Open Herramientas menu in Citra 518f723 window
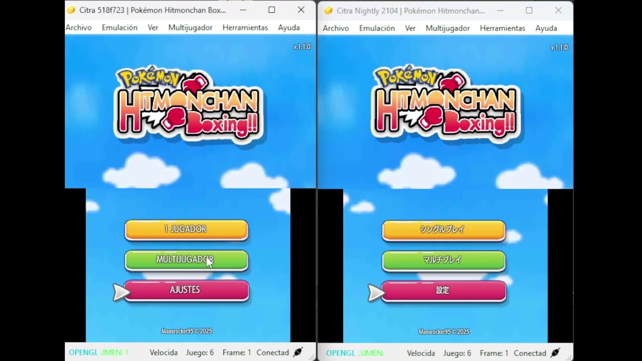 tap(245, 28)
